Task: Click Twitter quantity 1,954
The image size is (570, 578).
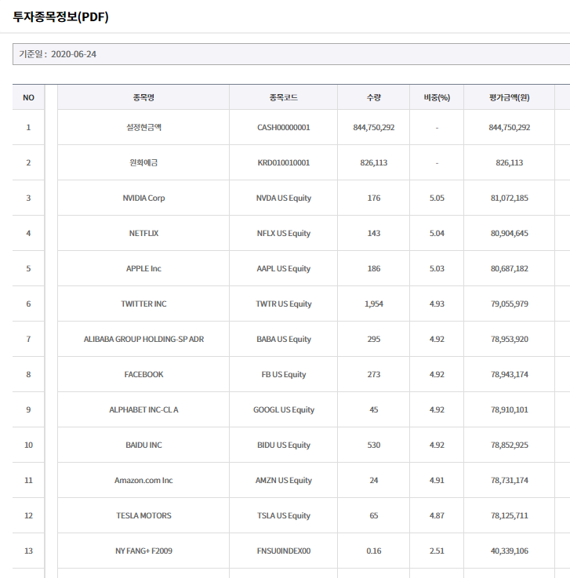Action: tap(374, 304)
